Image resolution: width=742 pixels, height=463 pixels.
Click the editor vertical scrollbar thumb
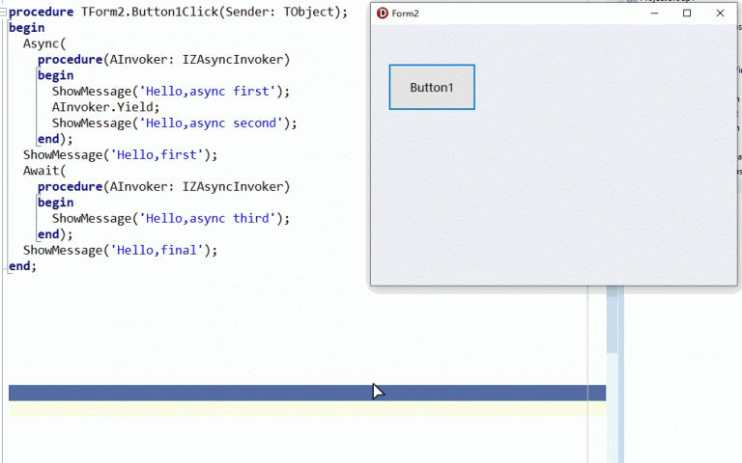pyautogui.click(x=612, y=319)
